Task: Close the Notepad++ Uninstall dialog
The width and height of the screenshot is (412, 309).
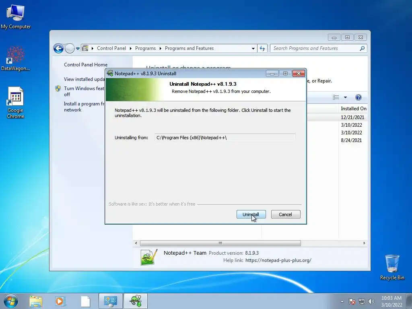Action: 299,74
